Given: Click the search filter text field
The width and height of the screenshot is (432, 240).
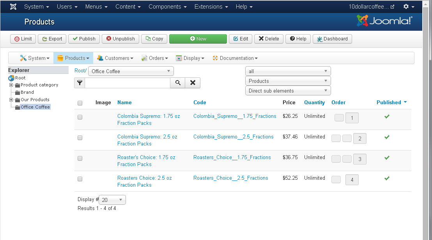Looking at the screenshot, I should pyautogui.click(x=127, y=83).
